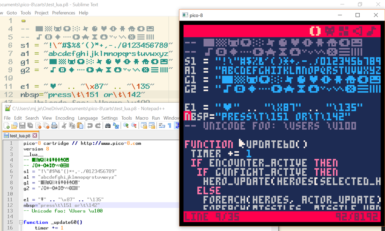Open the PICO-8 map editor

coord(344,31)
